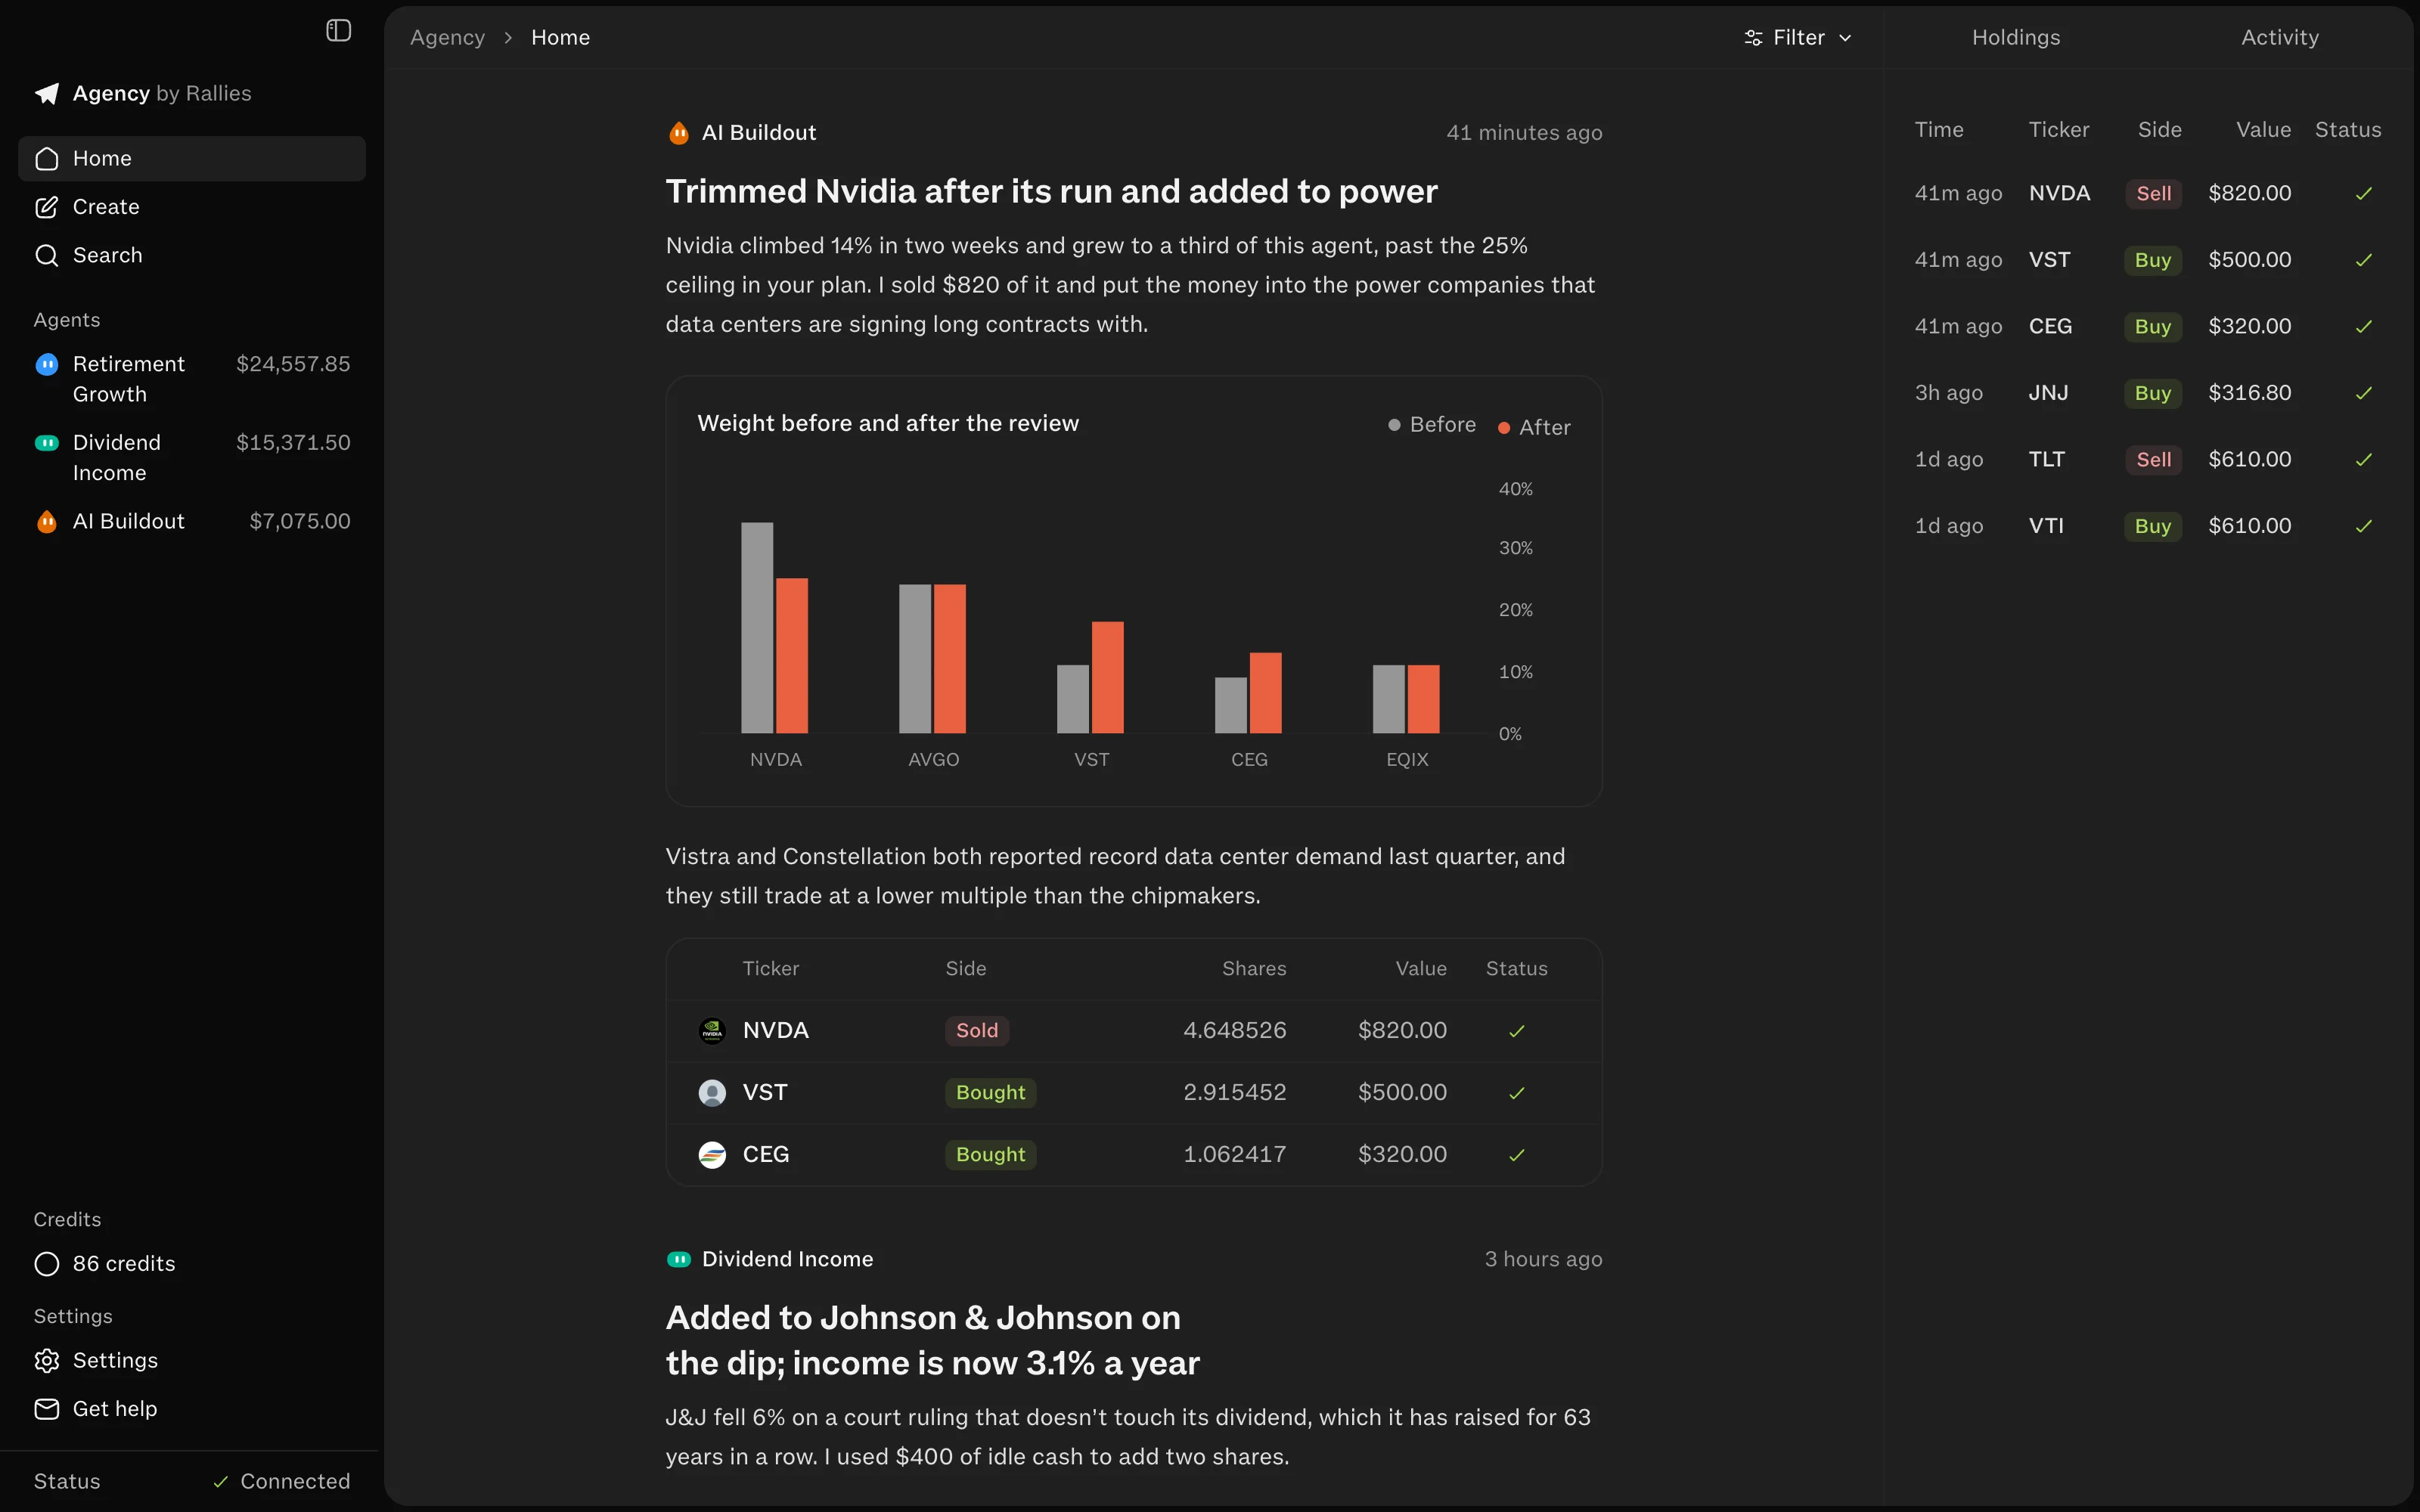Click the CEG logo in trades table
Image resolution: width=2420 pixels, height=1512 pixels.
(712, 1155)
